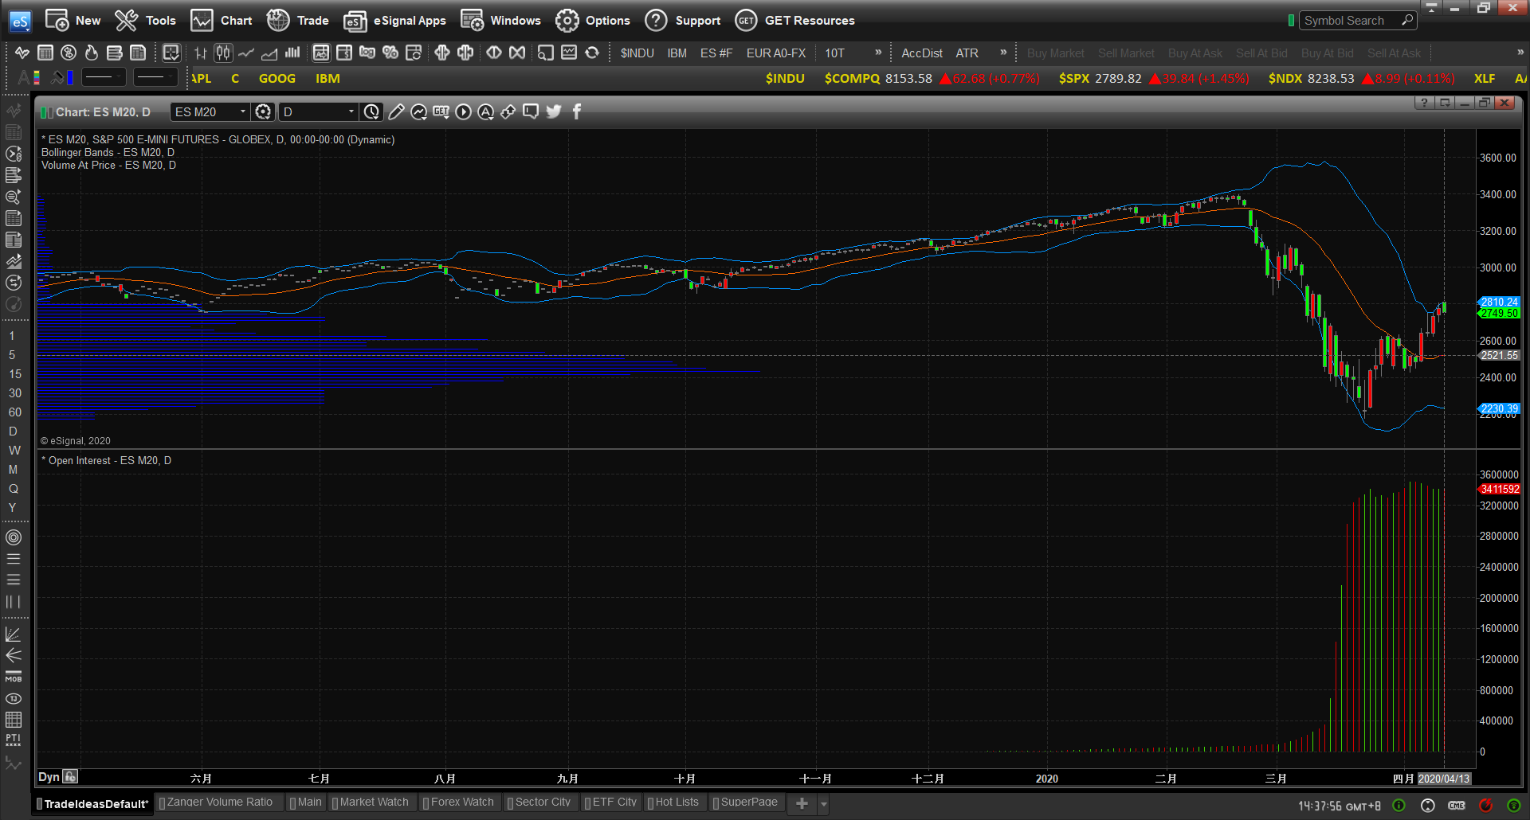This screenshot has height=820, width=1530.
Task: Toggle percent scale icon in toolbar
Action: tap(390, 53)
